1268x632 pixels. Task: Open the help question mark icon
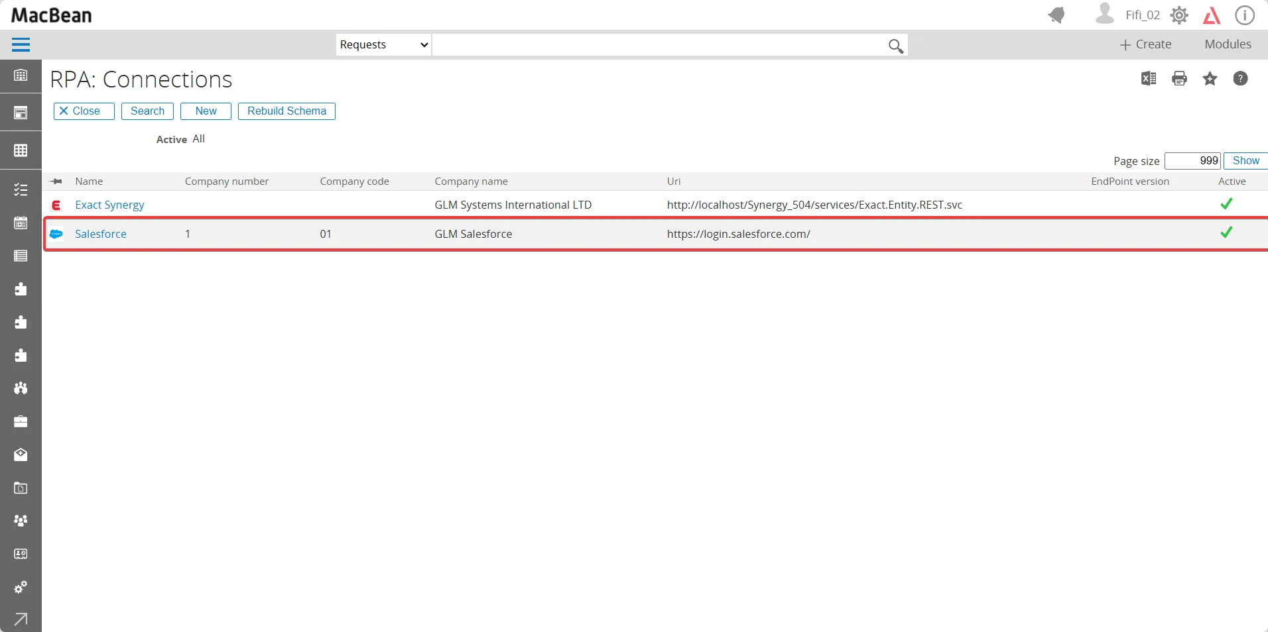click(1240, 79)
